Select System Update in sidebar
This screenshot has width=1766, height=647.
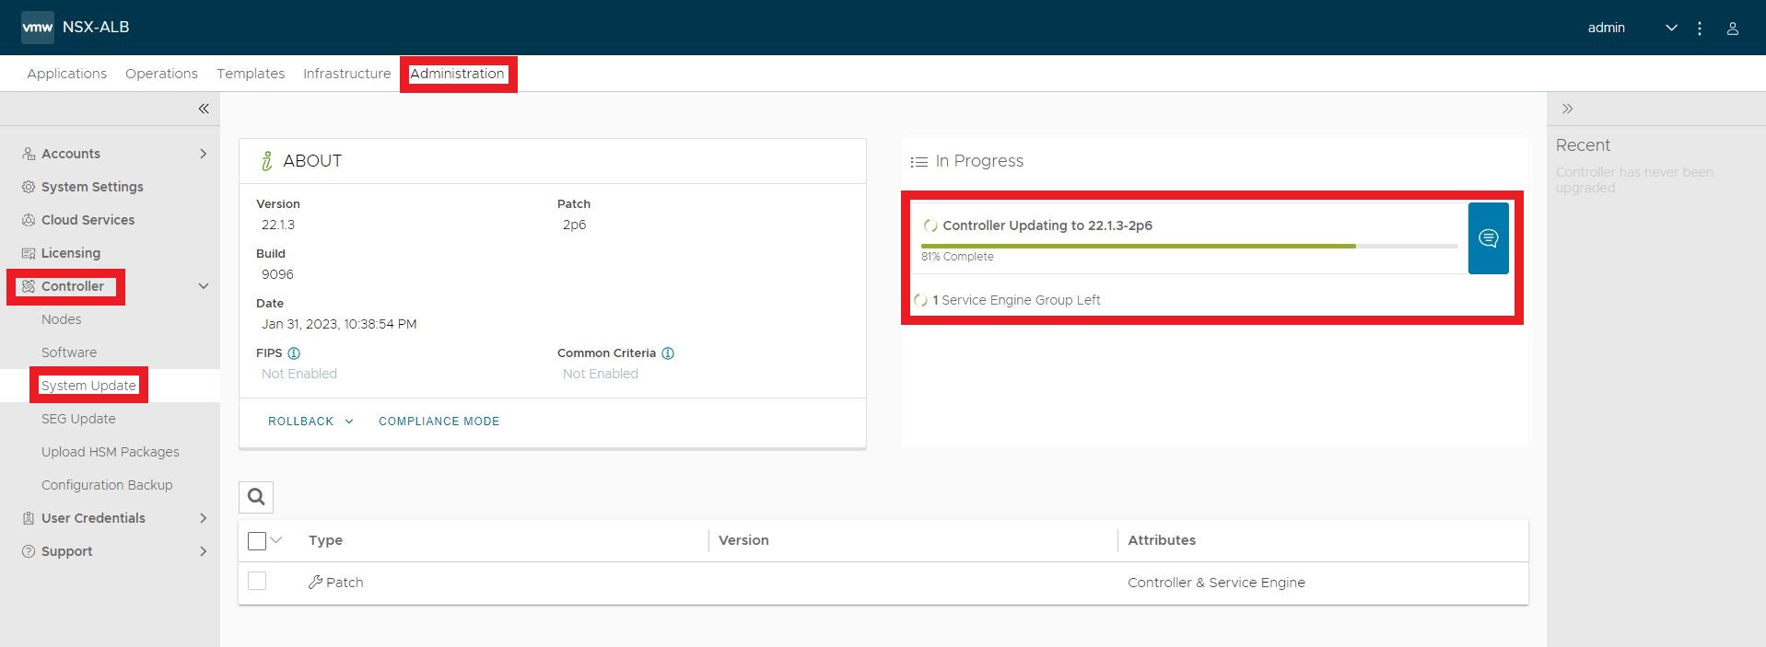click(88, 386)
